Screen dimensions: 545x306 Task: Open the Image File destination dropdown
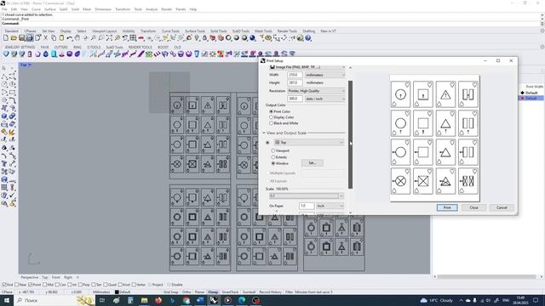[307, 67]
